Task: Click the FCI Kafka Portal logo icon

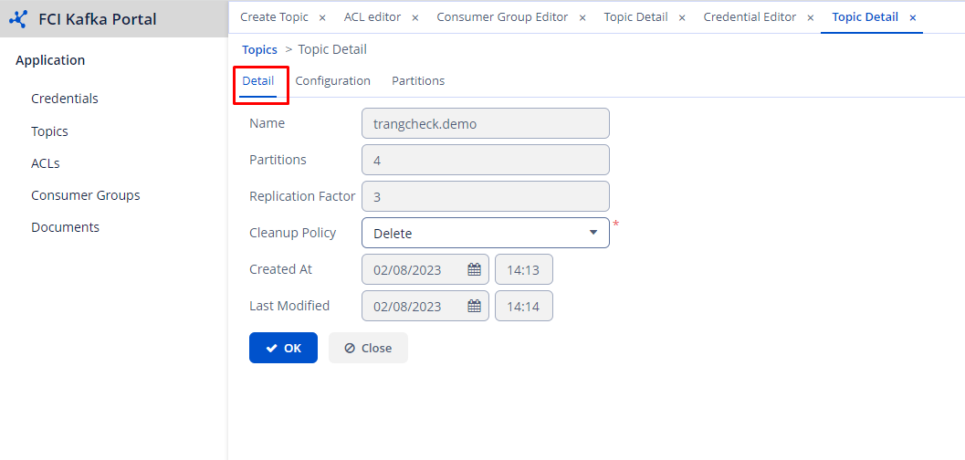Action: click(18, 18)
